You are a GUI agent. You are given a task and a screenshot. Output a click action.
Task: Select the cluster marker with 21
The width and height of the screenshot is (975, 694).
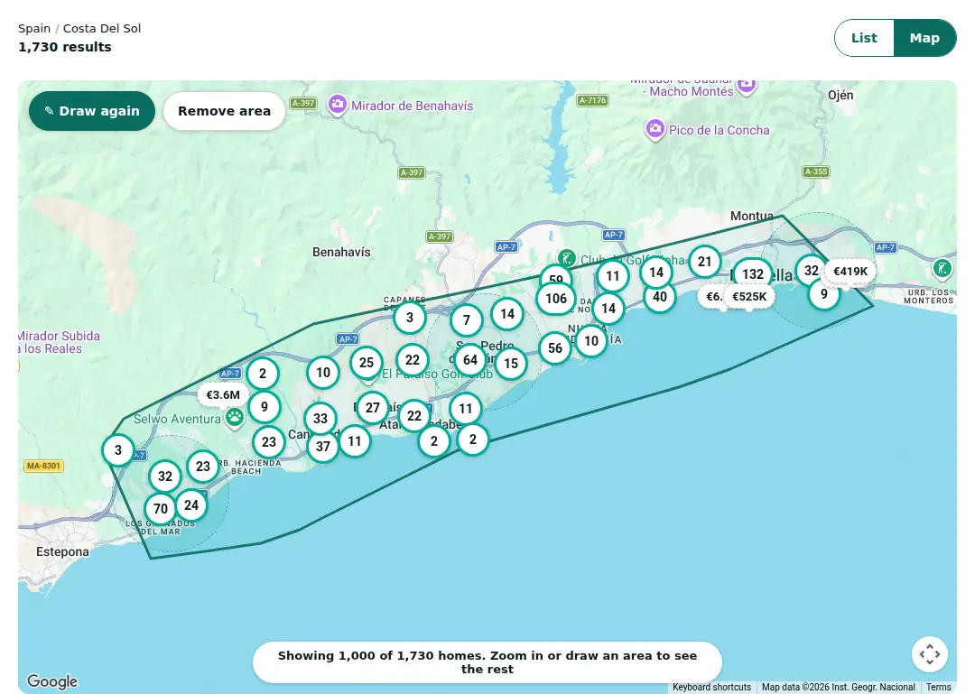tap(704, 262)
